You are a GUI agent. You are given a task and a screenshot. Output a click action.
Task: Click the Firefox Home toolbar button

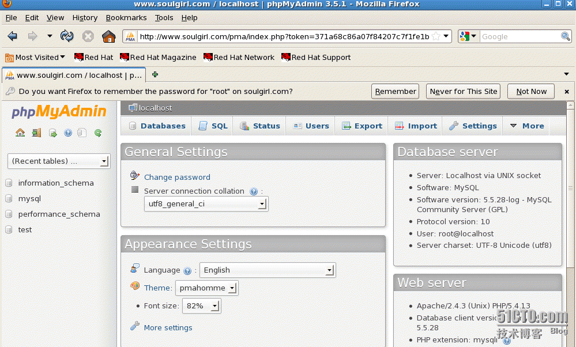click(108, 36)
